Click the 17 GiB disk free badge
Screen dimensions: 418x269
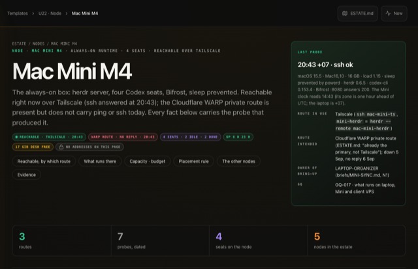33,147
